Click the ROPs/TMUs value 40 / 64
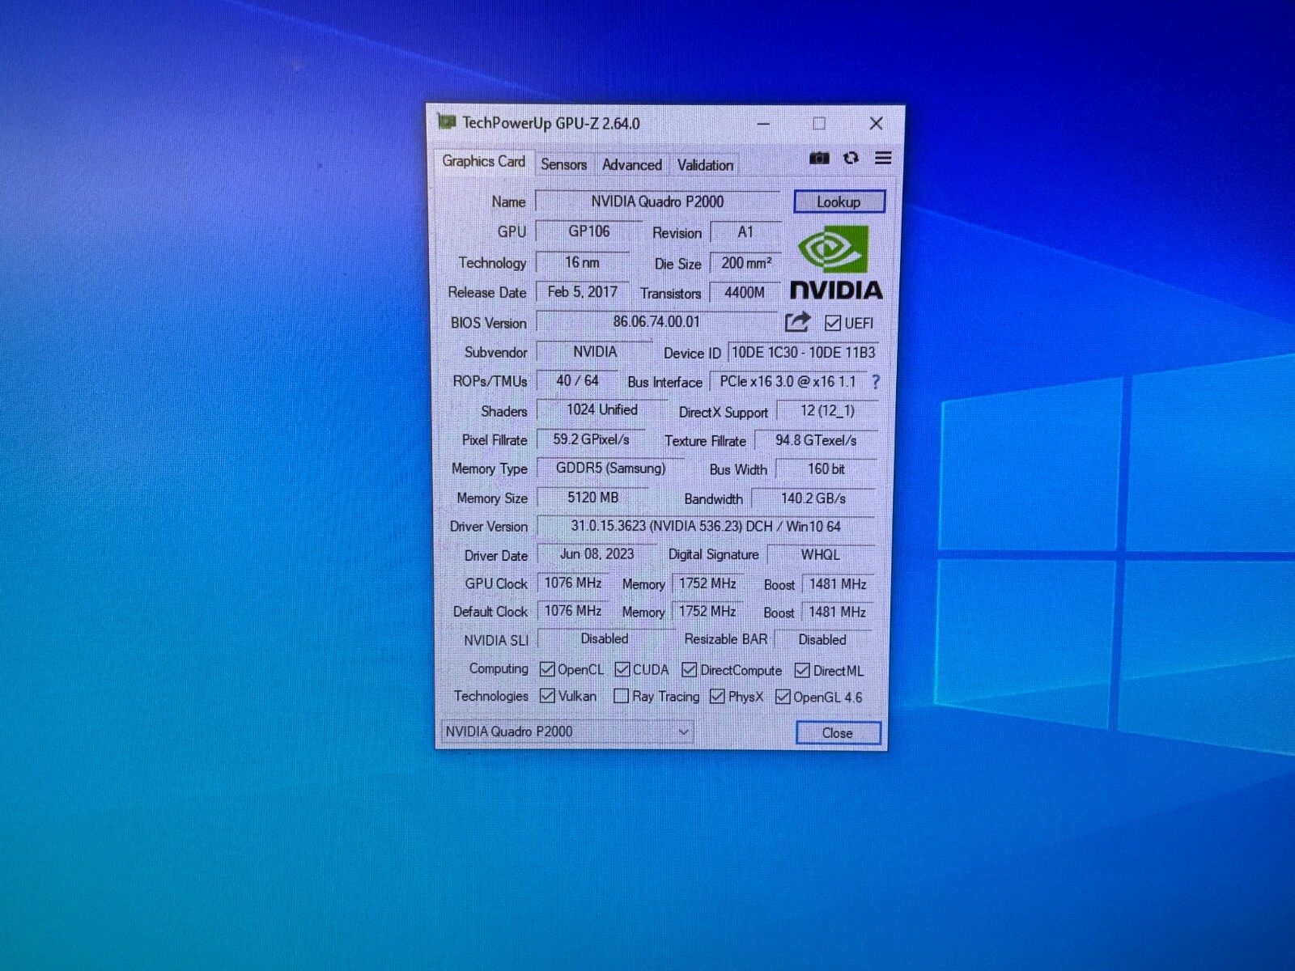 tap(577, 380)
